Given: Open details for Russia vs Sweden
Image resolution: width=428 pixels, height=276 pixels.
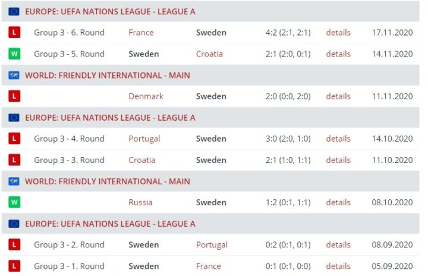Looking at the screenshot, I should click(x=338, y=202).
